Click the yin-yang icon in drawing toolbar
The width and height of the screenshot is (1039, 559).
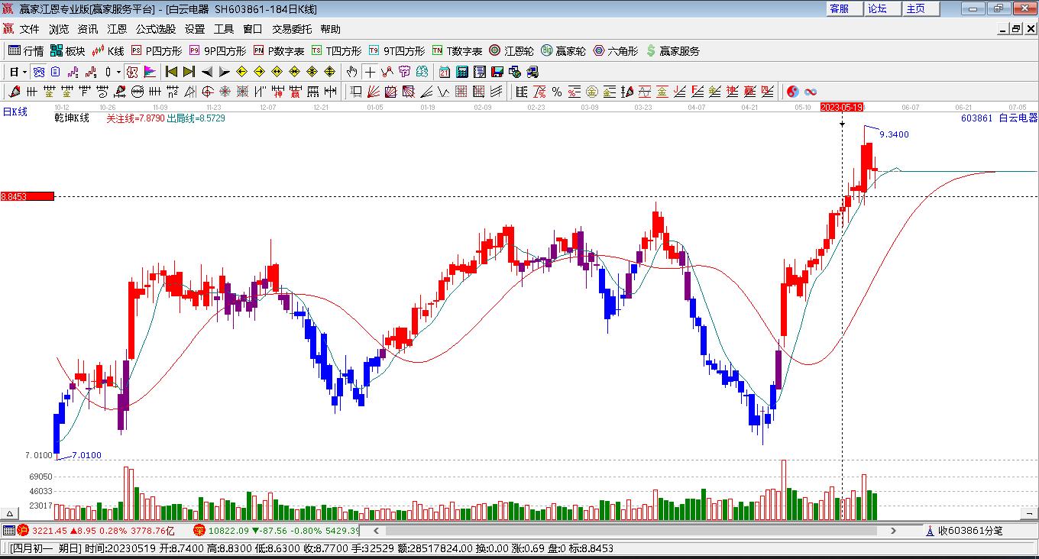tap(793, 92)
